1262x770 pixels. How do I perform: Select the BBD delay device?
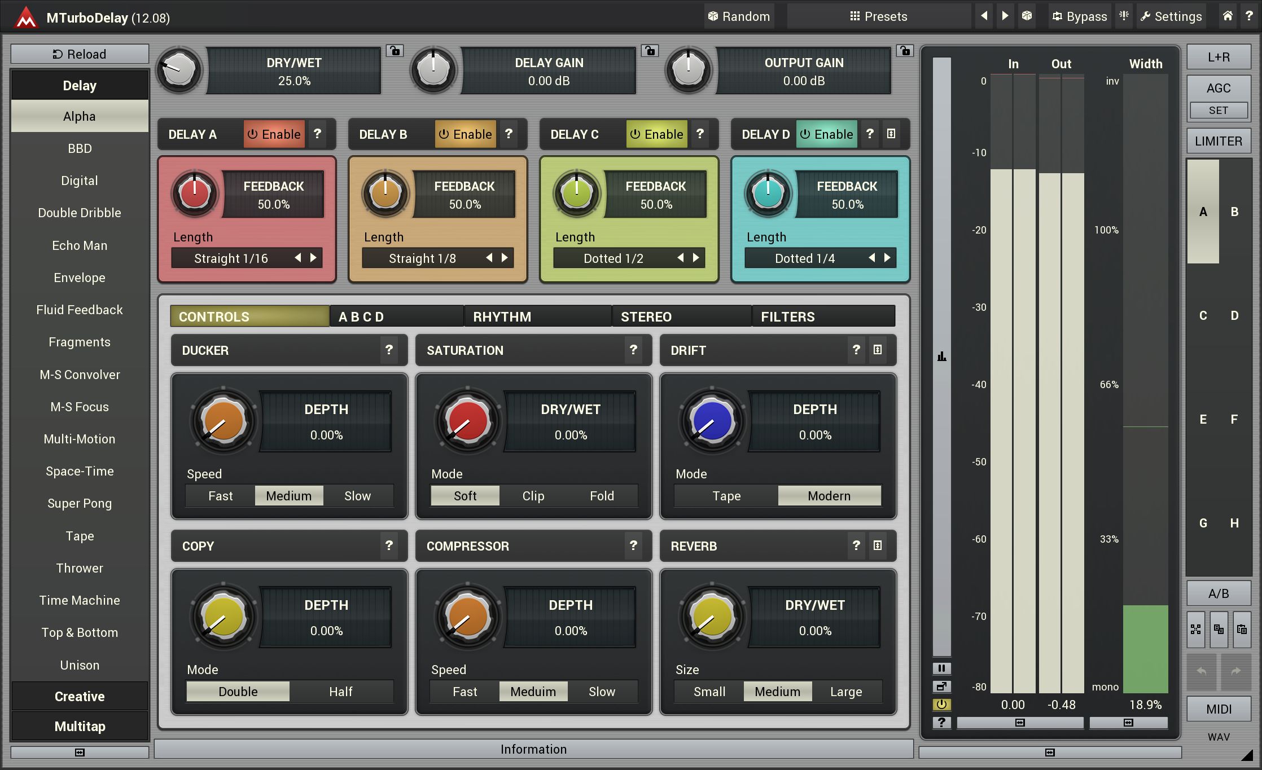click(x=80, y=148)
